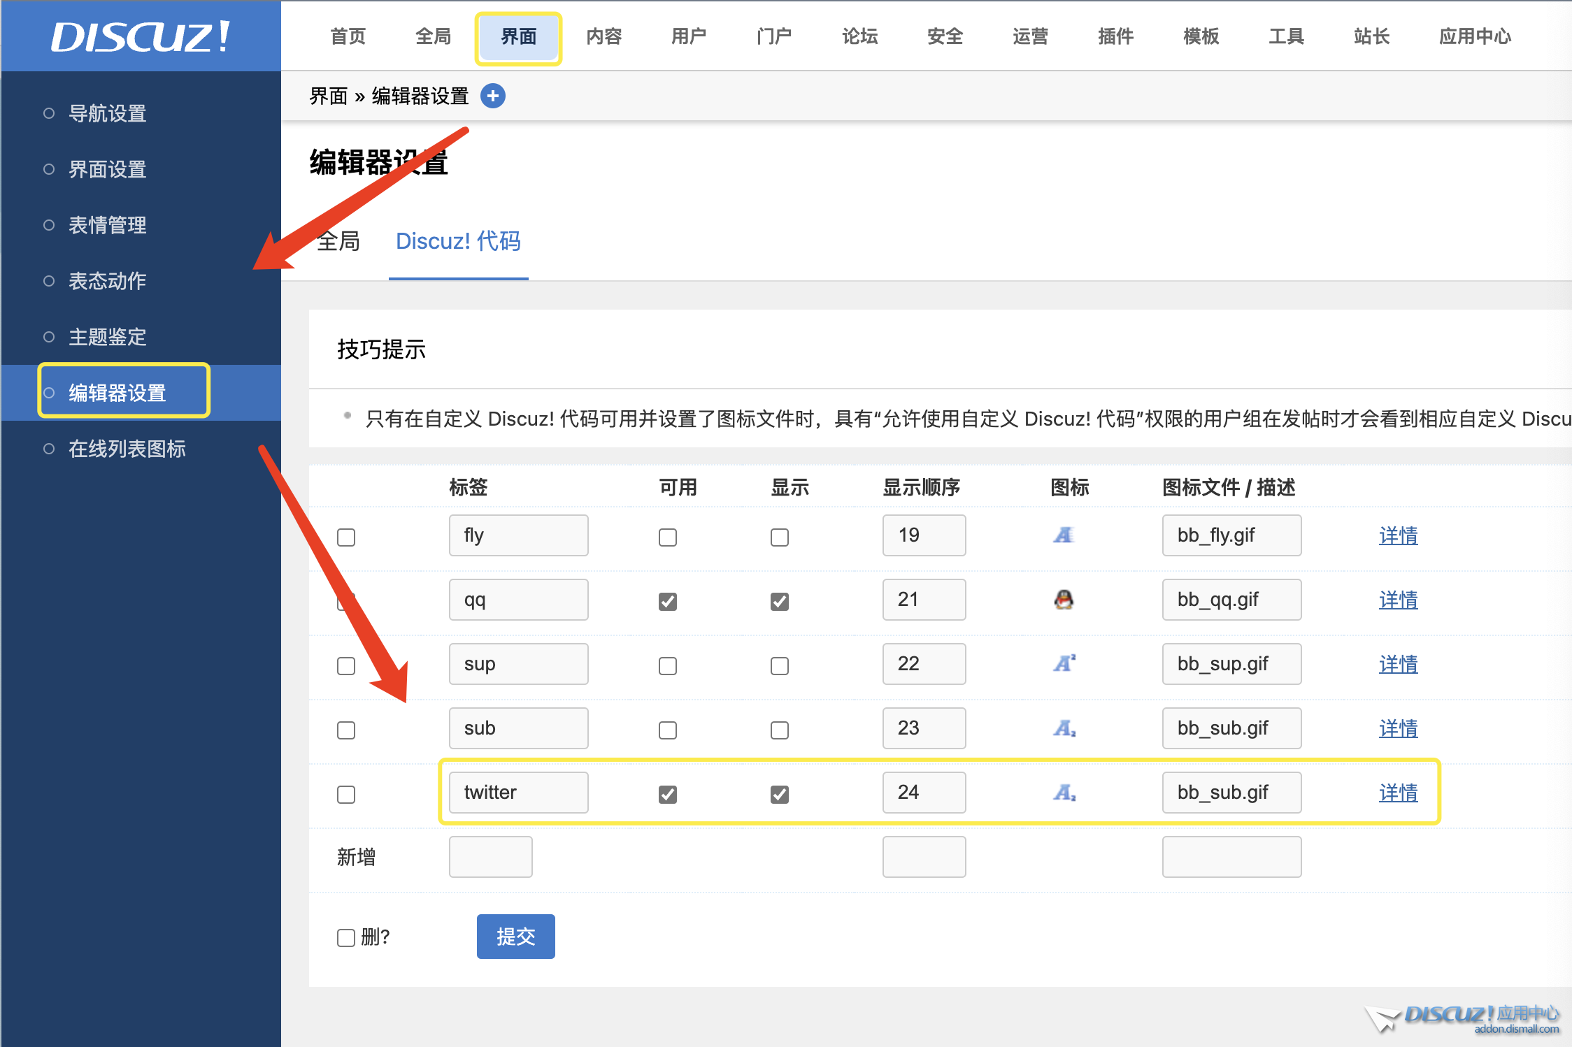Enable the 可用 checkbox for fly
The width and height of the screenshot is (1572, 1047).
(668, 537)
